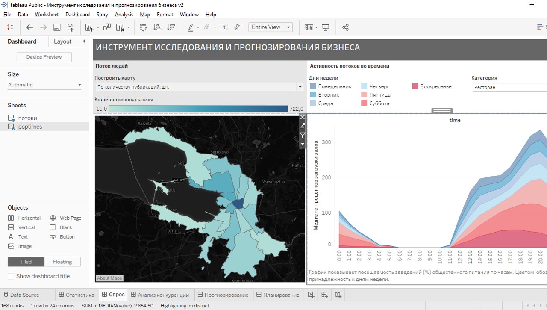Click the Presentation Mode icon
The height and width of the screenshot is (310, 547).
[x=326, y=27]
